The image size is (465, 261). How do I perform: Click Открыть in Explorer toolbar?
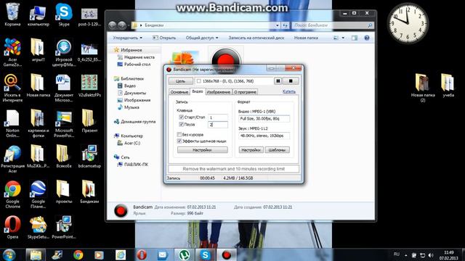pos(164,38)
